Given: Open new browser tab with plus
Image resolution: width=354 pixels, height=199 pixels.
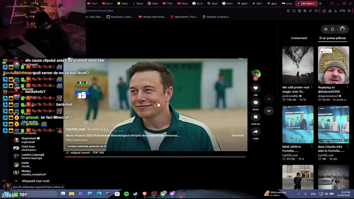Looking at the screenshot, I should coord(320,4).
